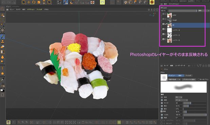Toggle the 3D paint mode brush icon

tap(66, 2)
